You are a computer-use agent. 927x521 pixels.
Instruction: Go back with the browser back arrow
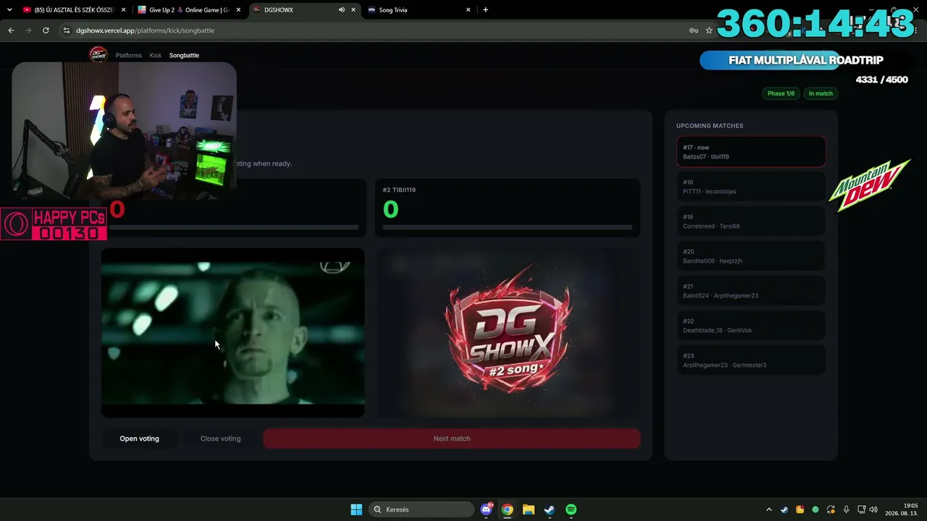[x=11, y=30]
